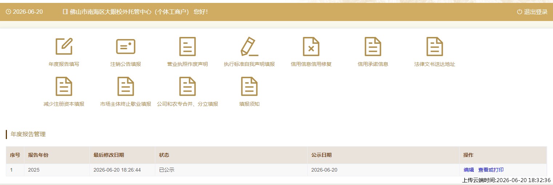Click the 注销公告填报 text label
Viewport: 553px width, 185px height.
(x=126, y=64)
